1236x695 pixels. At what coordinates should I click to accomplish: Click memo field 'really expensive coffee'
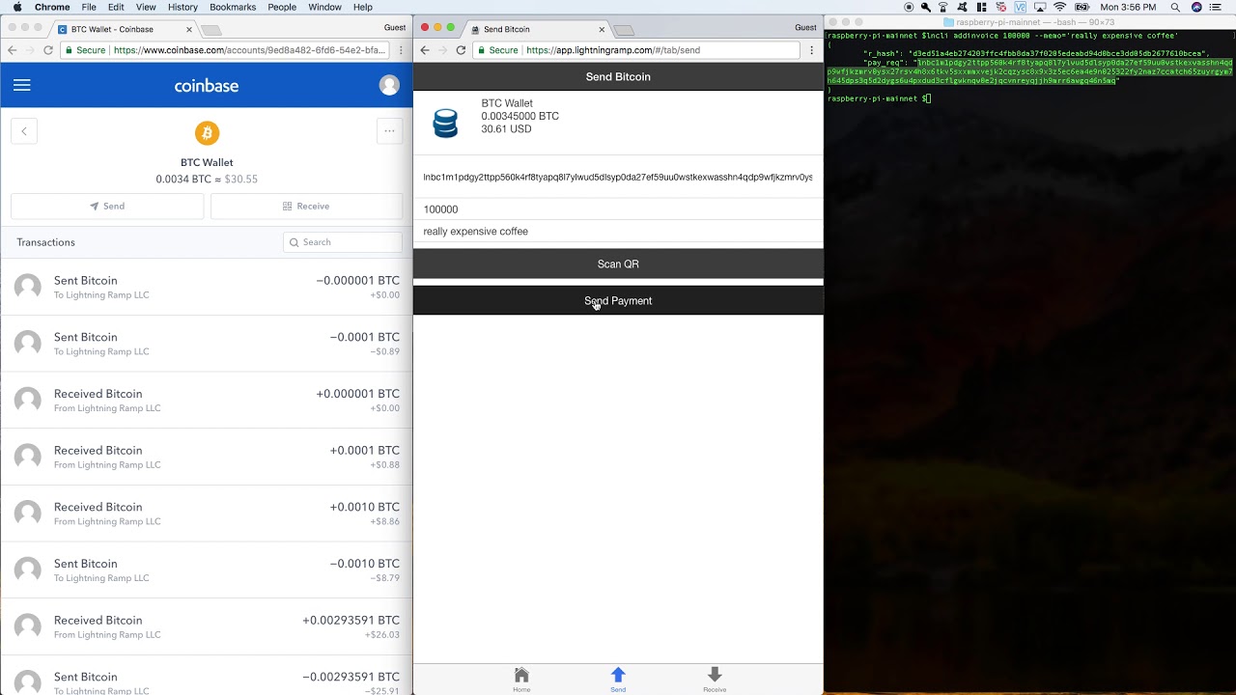pos(618,232)
